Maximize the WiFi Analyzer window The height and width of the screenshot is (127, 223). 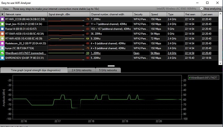pyautogui.click(x=207, y=3)
